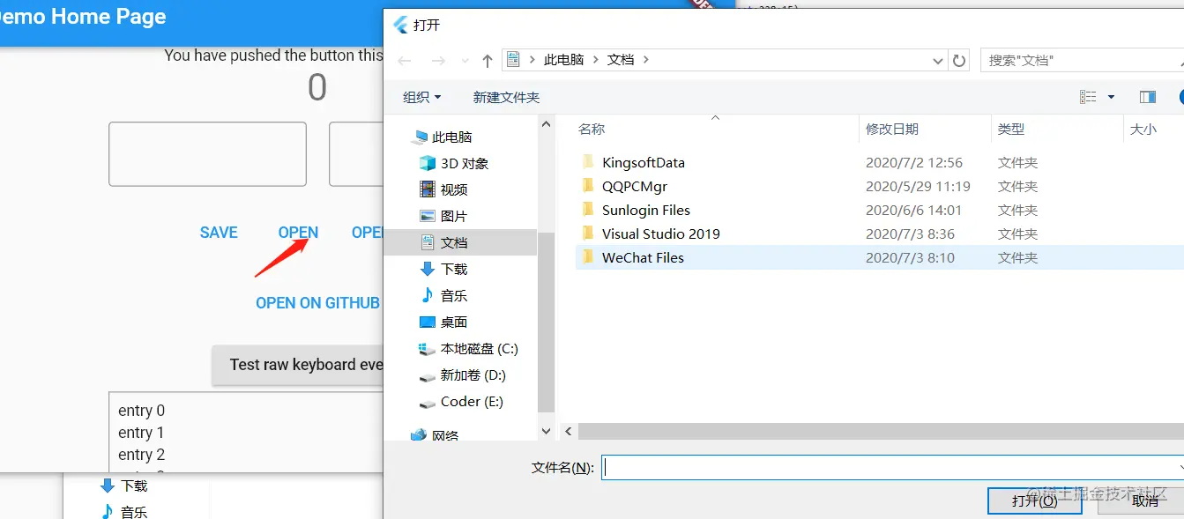Select entry 1 in the demo list
This screenshot has width=1184, height=519.
[x=141, y=433]
